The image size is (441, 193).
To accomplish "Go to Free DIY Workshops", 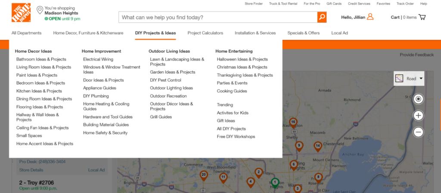I will 236,137.
